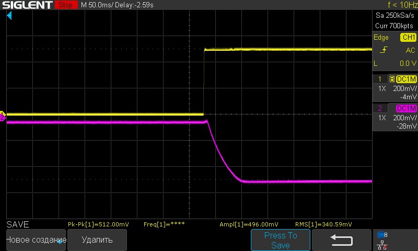Click the SAVE menu title
Screen dimensions: 418x251
pos(18,224)
